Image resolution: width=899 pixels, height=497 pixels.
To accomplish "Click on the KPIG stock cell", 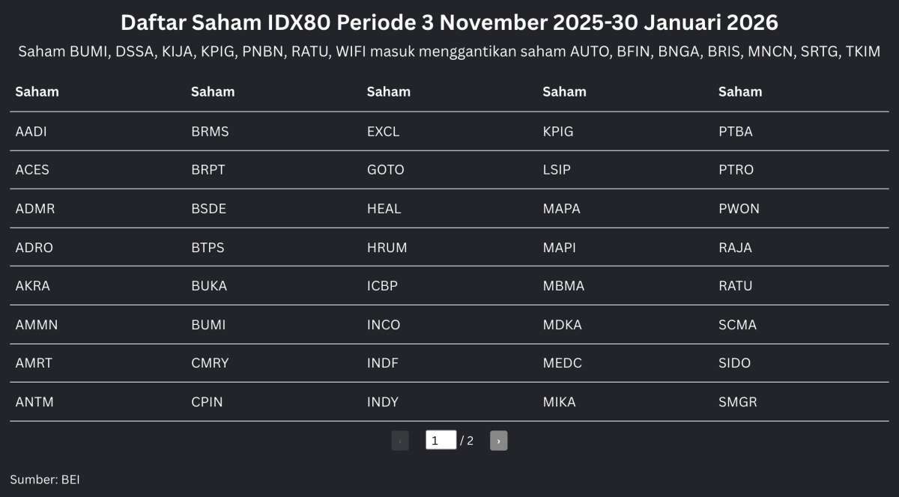I will coord(558,131).
